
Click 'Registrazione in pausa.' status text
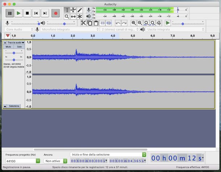click(x=17, y=167)
